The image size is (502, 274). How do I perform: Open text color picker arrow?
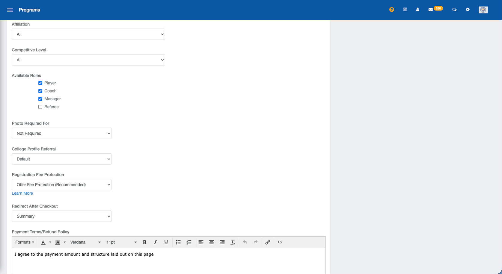point(50,242)
